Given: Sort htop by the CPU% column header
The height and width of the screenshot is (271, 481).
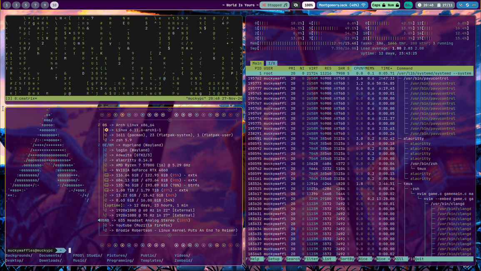Looking at the screenshot, I should point(359,68).
